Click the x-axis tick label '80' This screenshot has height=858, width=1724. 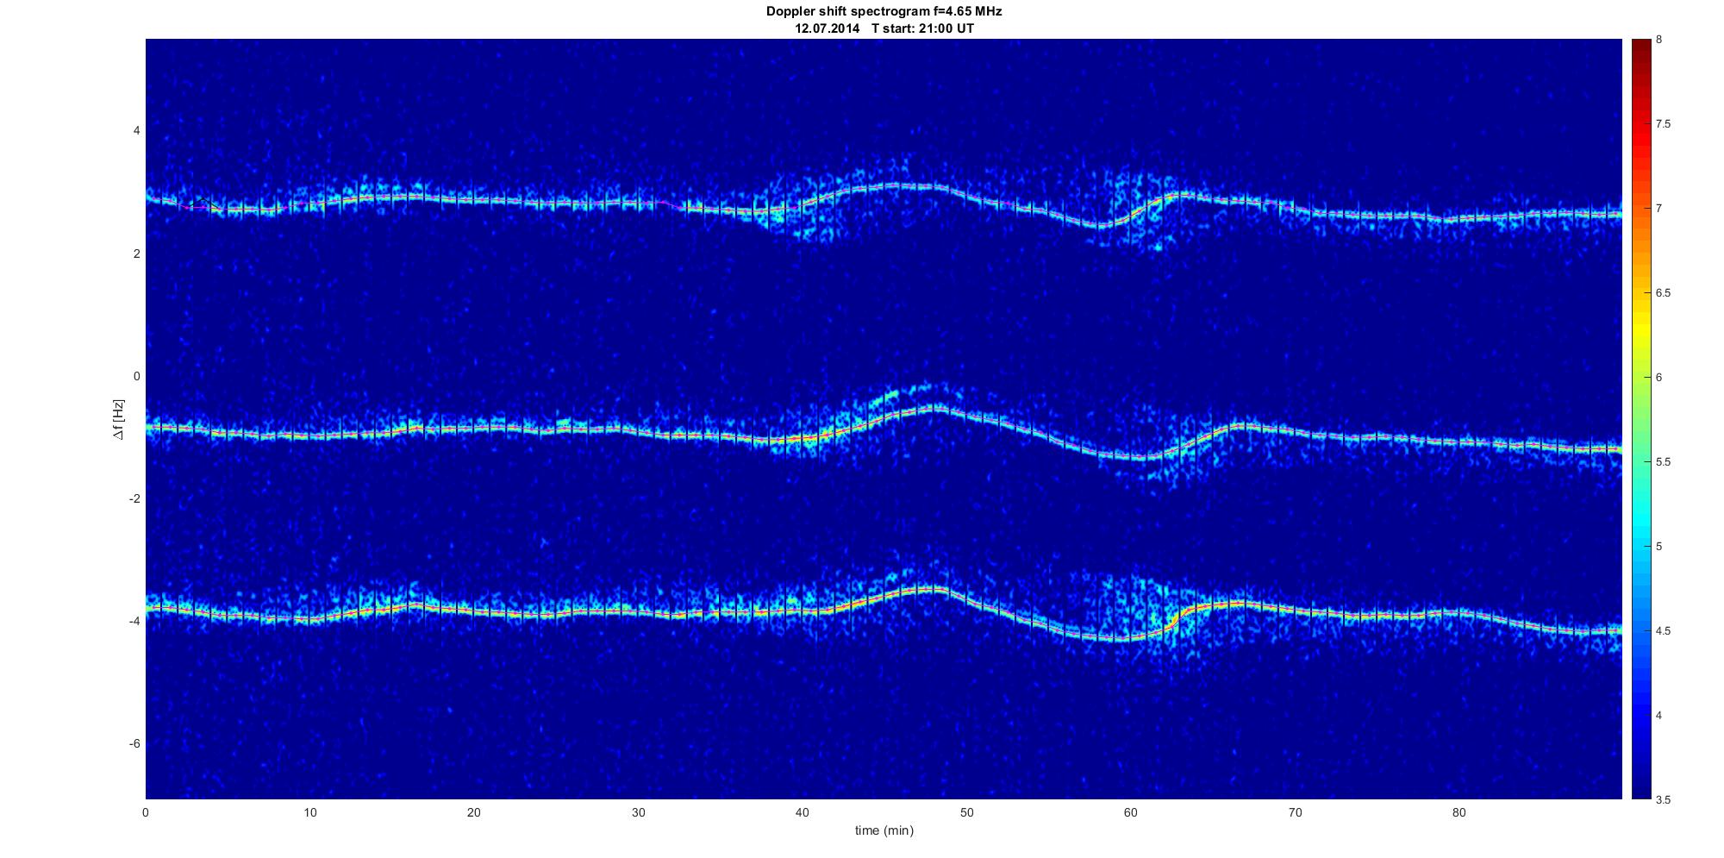1459,812
